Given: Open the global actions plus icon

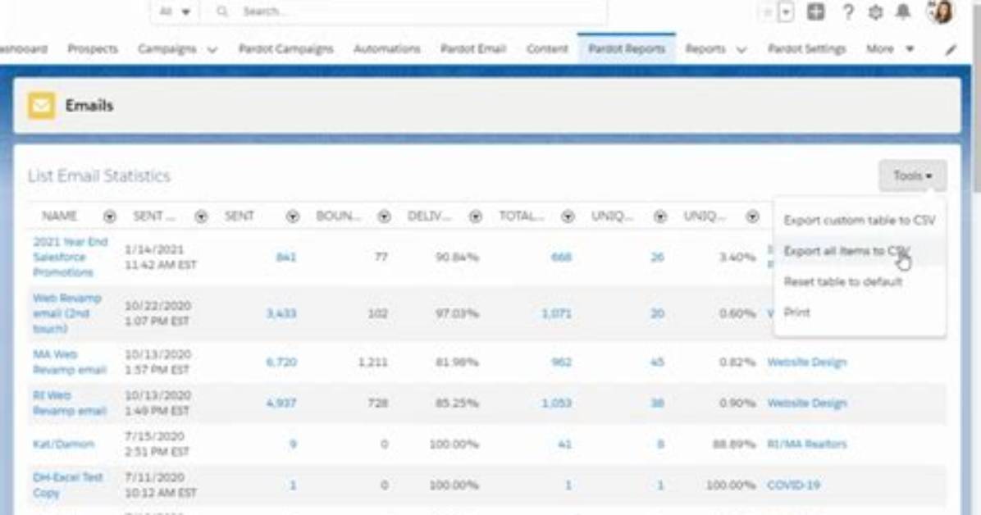Looking at the screenshot, I should pos(815,11).
